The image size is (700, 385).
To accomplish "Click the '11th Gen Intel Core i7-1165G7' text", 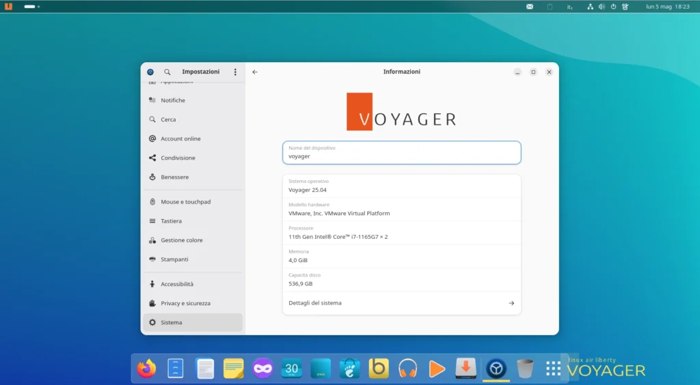I will [x=338, y=237].
